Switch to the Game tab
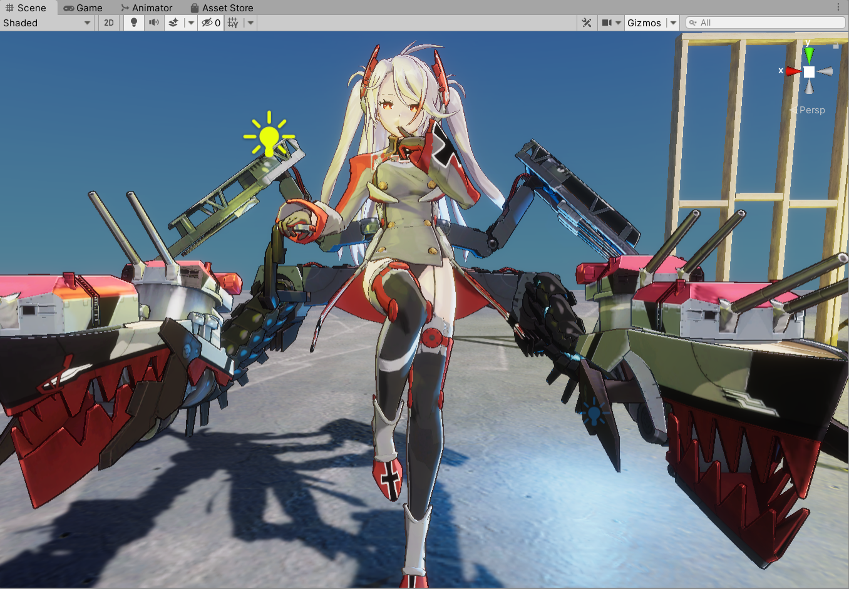849x589 pixels. click(x=83, y=8)
